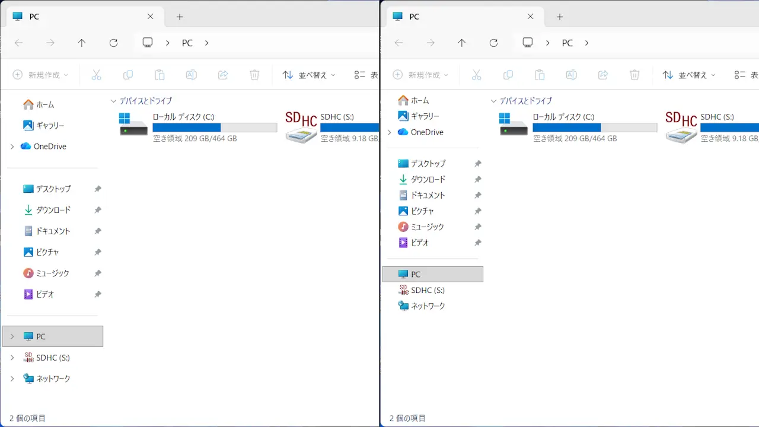Click the Copy icon in the toolbar
The height and width of the screenshot is (427, 759).
tap(127, 75)
